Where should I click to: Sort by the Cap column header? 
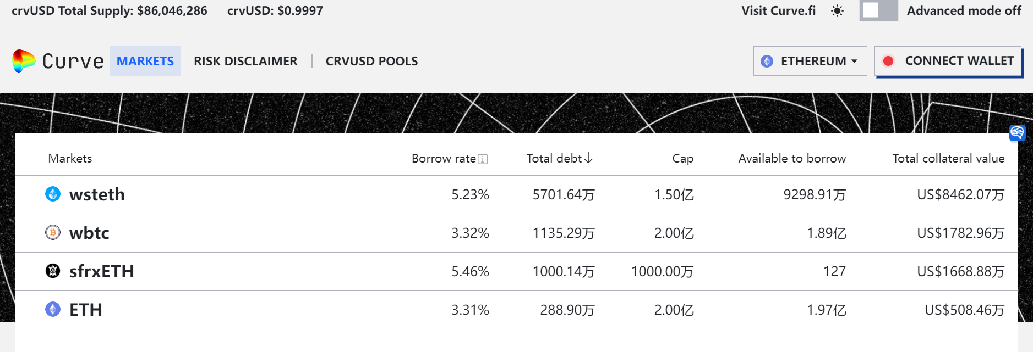pyautogui.click(x=682, y=159)
